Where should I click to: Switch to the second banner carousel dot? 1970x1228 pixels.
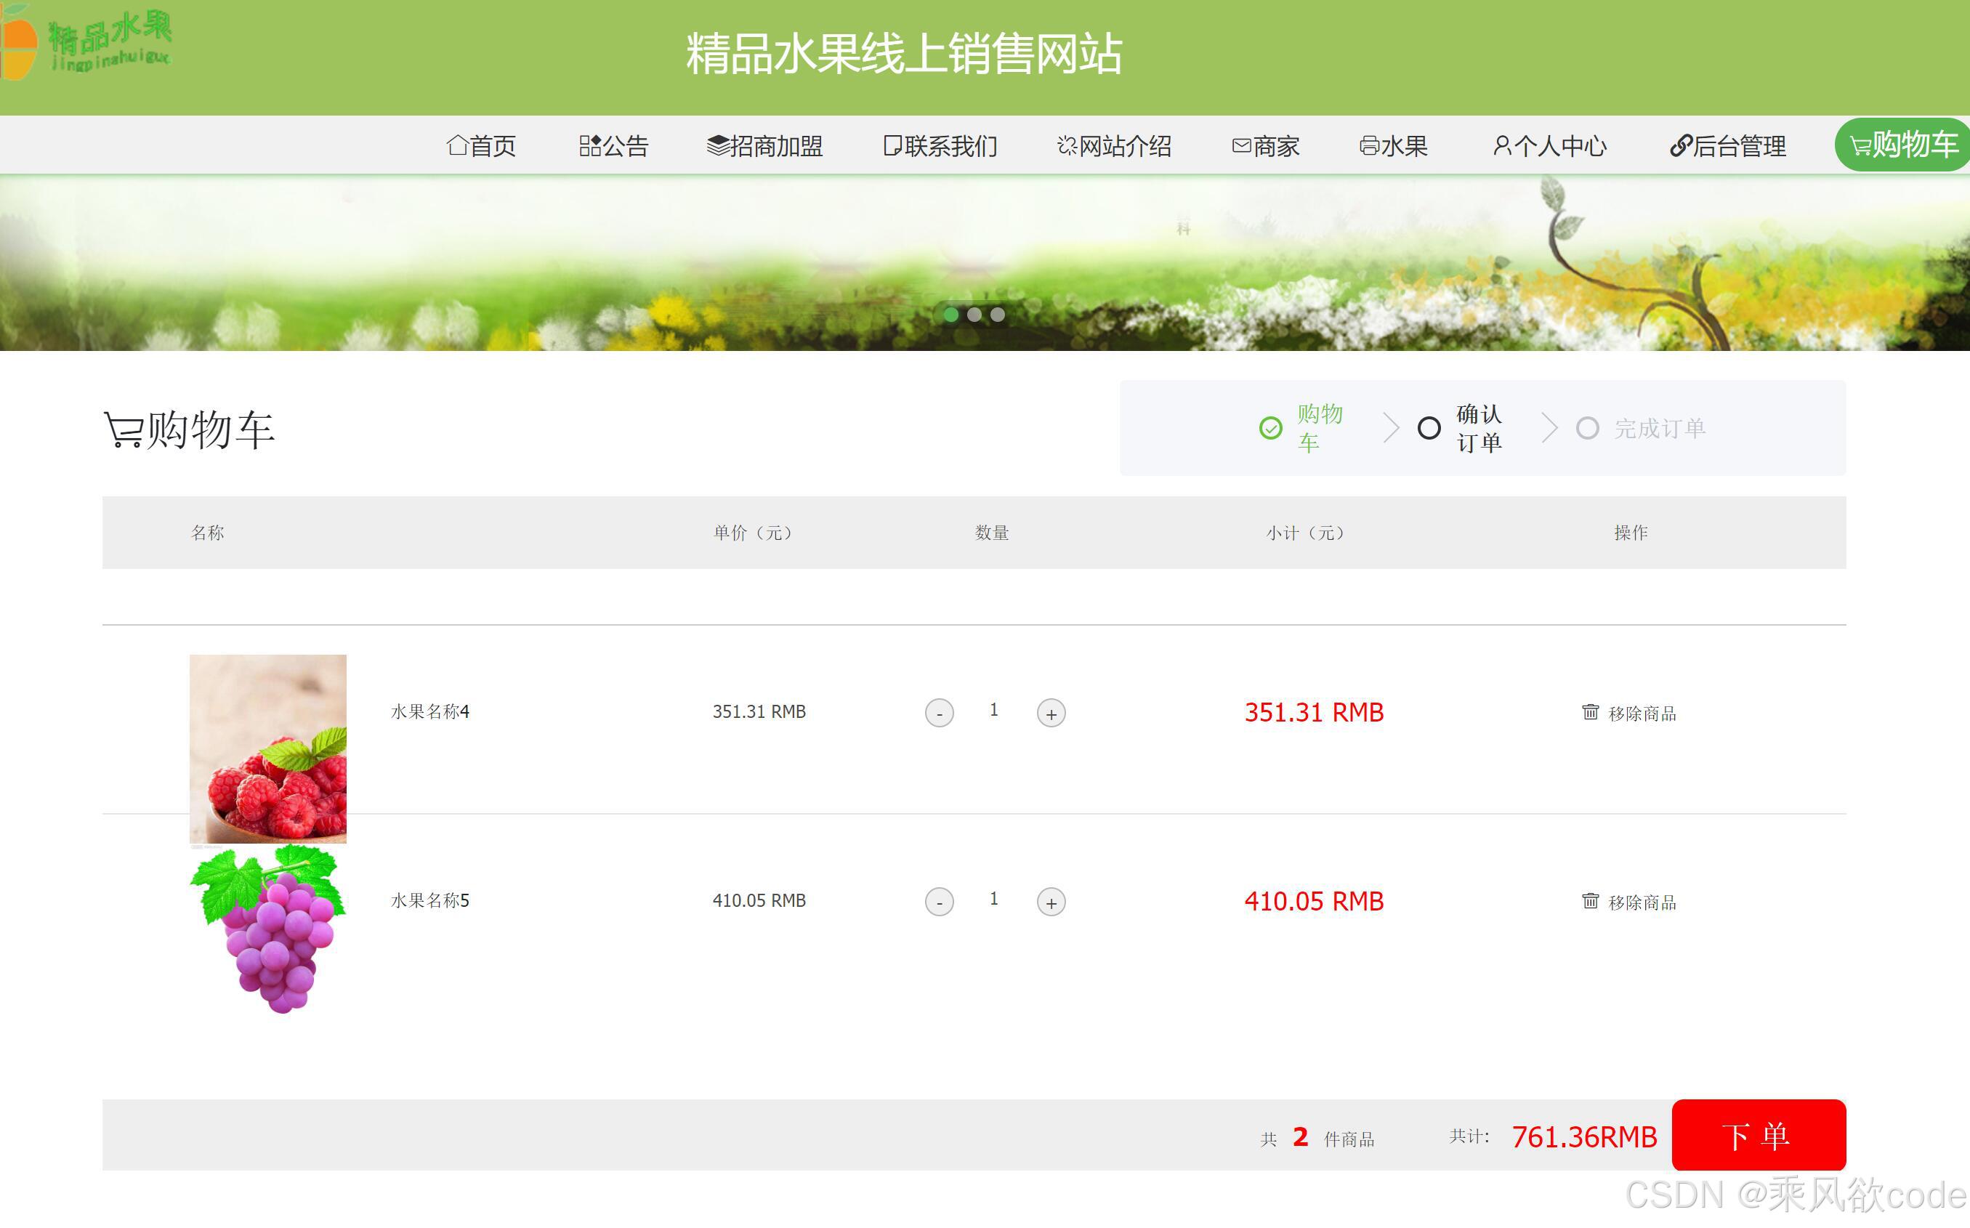(974, 315)
